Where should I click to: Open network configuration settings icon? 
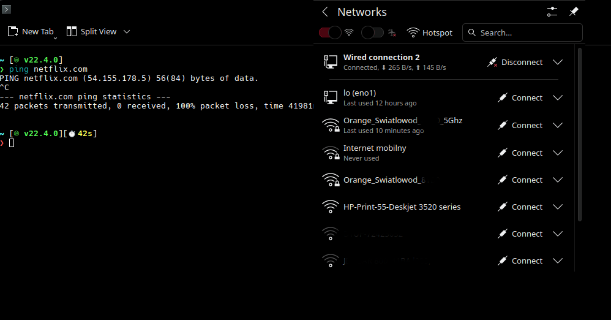[552, 12]
